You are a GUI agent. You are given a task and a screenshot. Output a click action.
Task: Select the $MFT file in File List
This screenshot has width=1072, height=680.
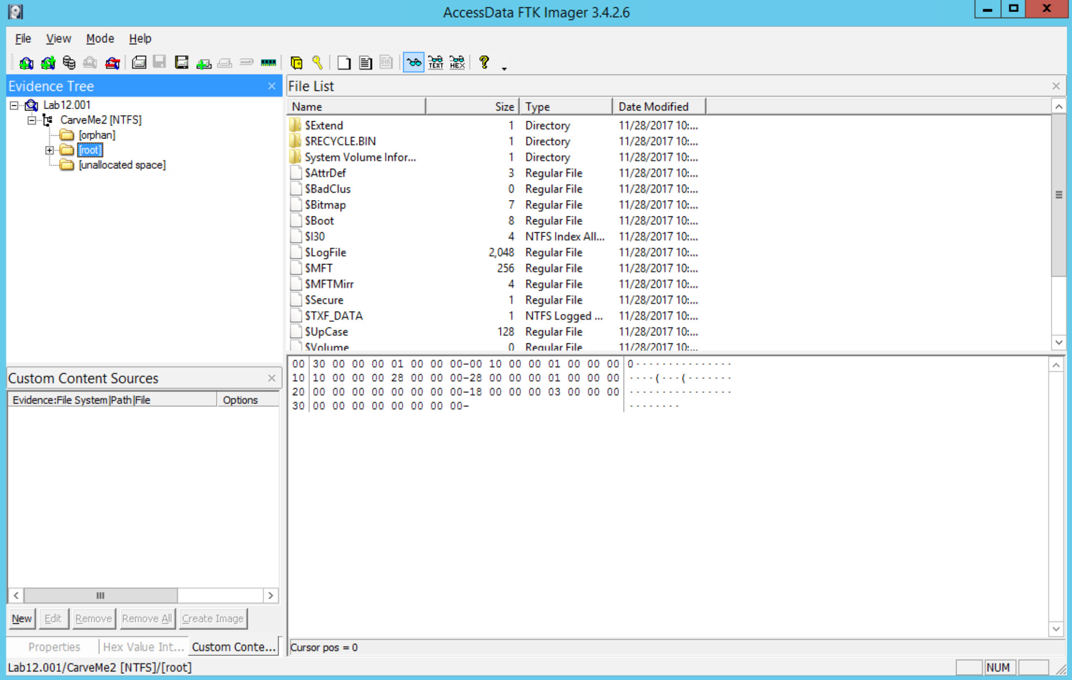pyautogui.click(x=319, y=268)
